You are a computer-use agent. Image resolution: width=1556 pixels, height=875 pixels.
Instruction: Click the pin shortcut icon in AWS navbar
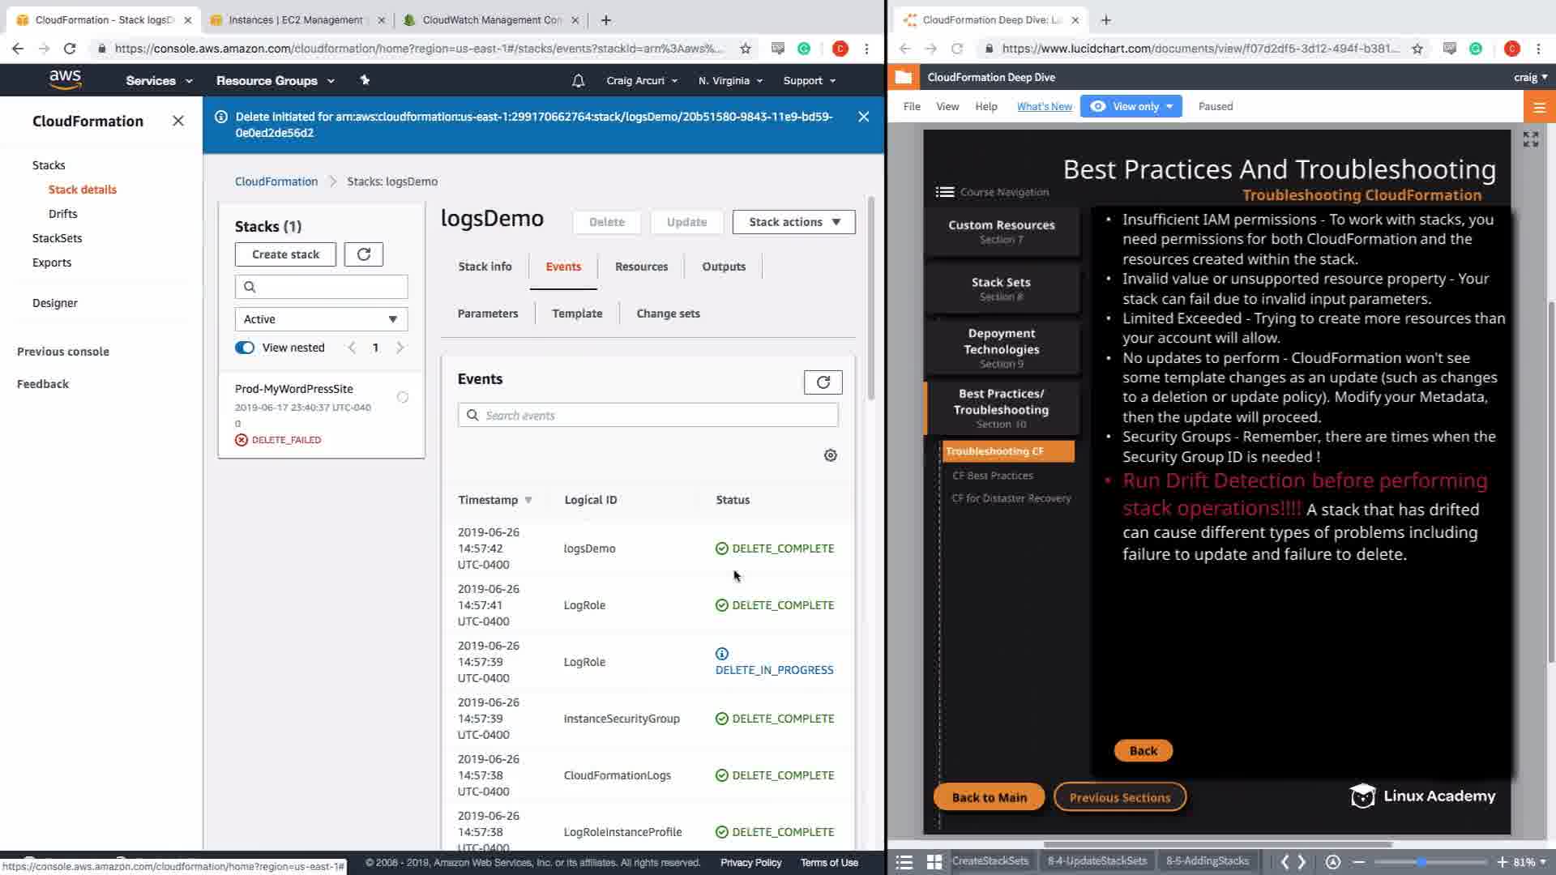[x=365, y=80]
